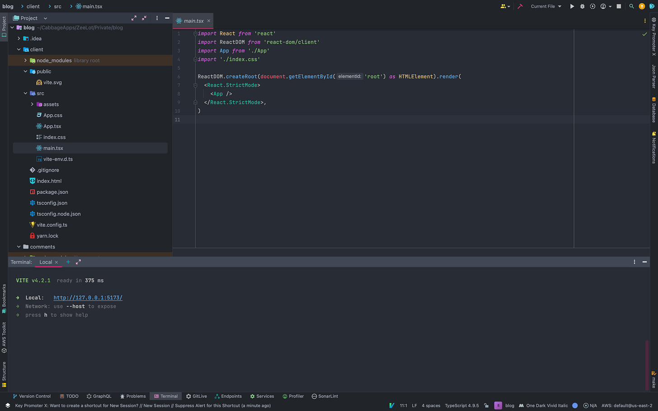This screenshot has width=658, height=411.
Task: Add a new terminal session tab
Action: (68, 262)
